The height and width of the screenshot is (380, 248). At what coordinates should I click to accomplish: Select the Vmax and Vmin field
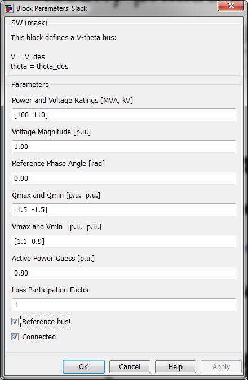pos(124,241)
